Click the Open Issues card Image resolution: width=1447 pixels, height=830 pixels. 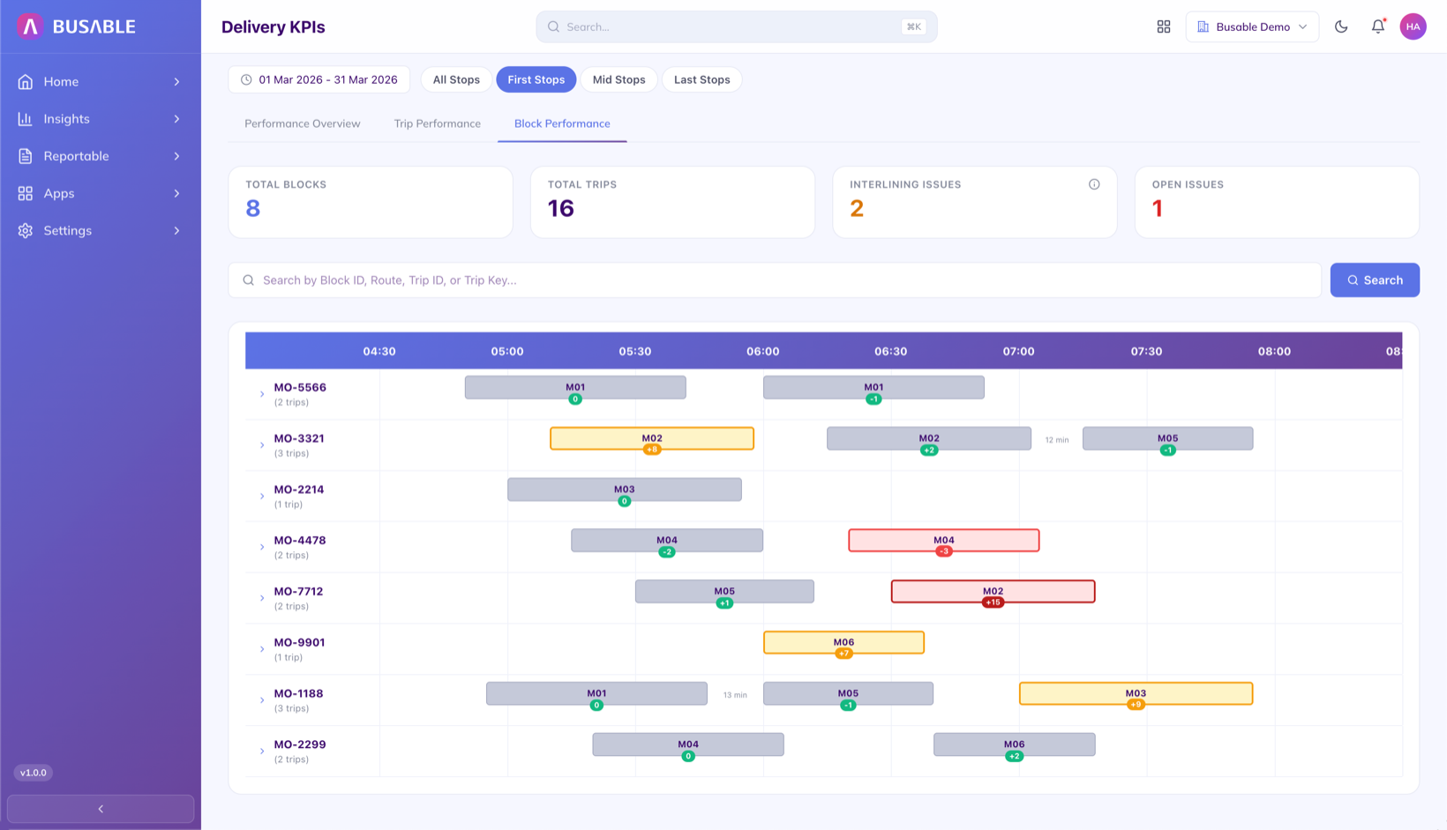(1277, 202)
